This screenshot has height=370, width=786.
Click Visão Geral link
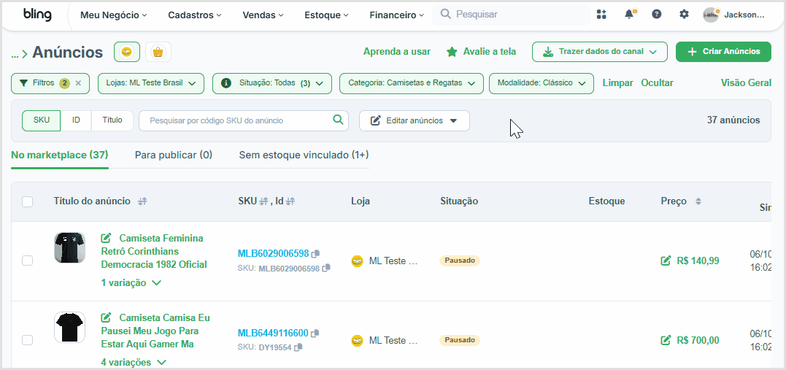[x=746, y=83]
